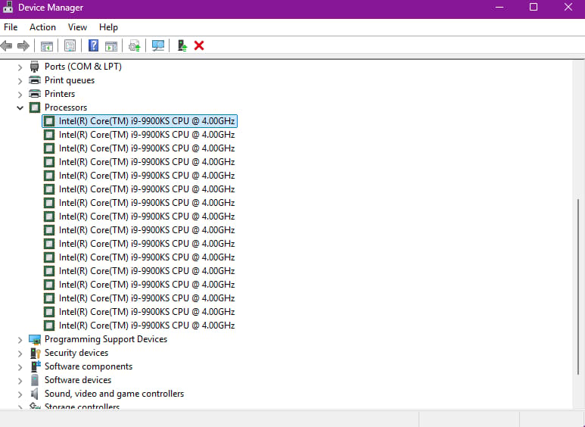The height and width of the screenshot is (427, 585).
Task: Expand the Ports (COM & LPT) node
Action: pyautogui.click(x=20, y=67)
